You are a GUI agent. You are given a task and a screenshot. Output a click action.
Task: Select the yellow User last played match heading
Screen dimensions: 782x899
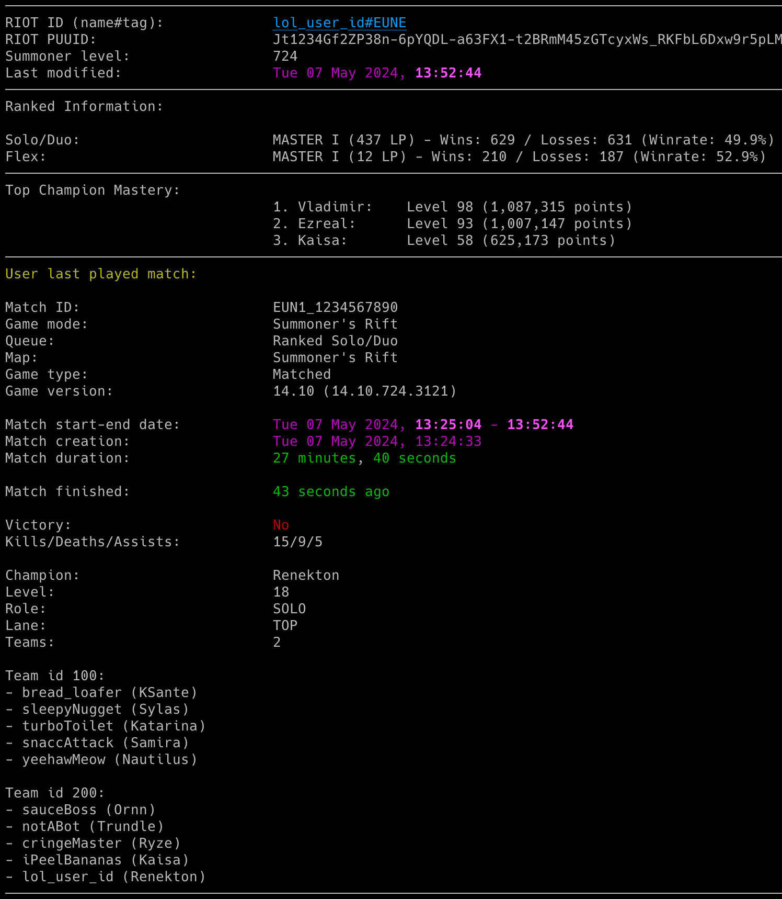click(x=101, y=274)
